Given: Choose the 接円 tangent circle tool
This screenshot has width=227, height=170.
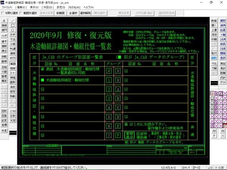Looking at the screenshot, I should click(x=4, y=30).
